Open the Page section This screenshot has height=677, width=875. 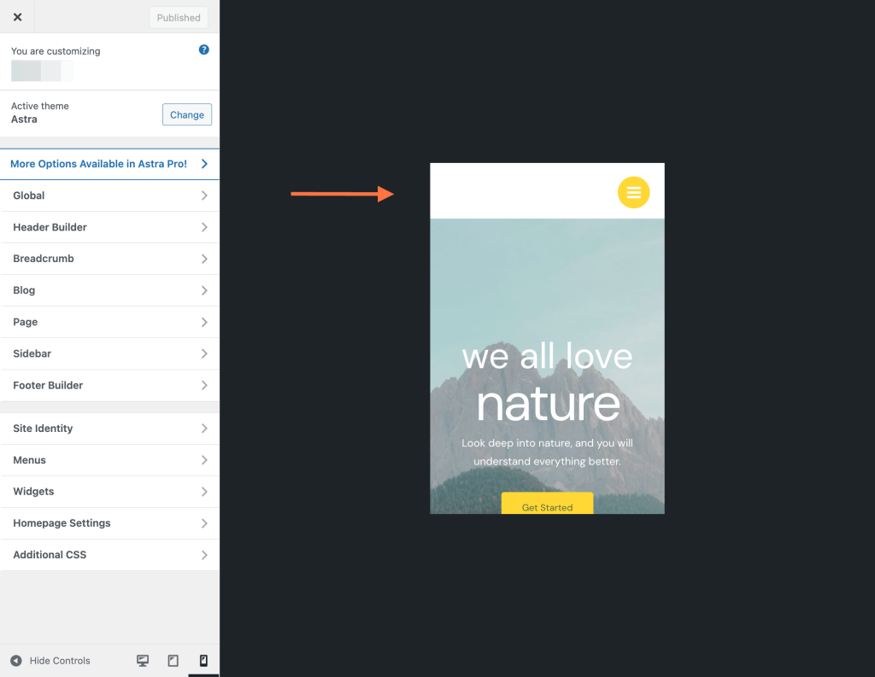pyautogui.click(x=109, y=323)
